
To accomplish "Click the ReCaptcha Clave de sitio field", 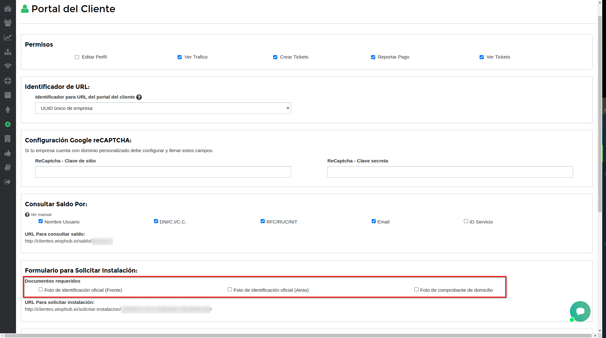I will 163,172.
